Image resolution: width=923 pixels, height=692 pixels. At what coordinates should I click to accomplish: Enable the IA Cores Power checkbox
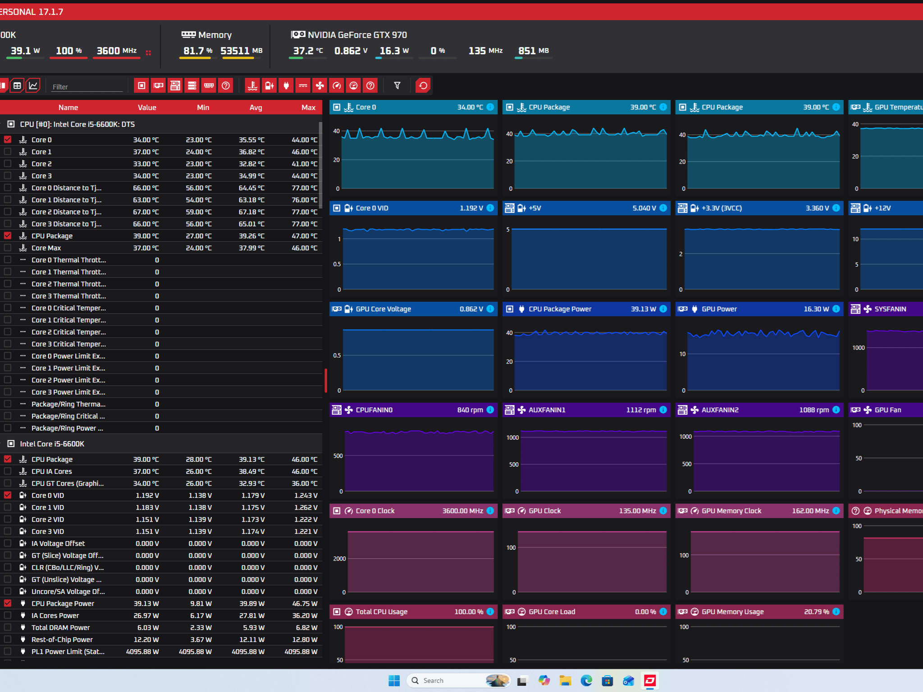click(x=8, y=615)
